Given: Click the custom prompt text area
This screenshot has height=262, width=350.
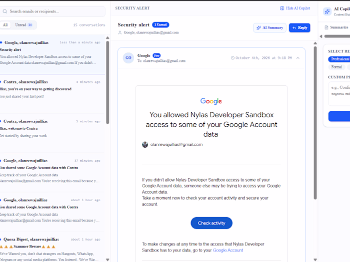Looking at the screenshot, I should click(339, 94).
